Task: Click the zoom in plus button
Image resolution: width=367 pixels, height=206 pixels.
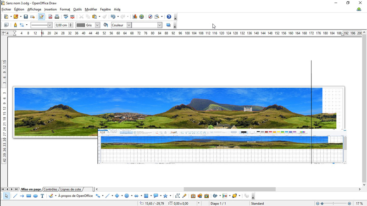Action: [350, 203]
